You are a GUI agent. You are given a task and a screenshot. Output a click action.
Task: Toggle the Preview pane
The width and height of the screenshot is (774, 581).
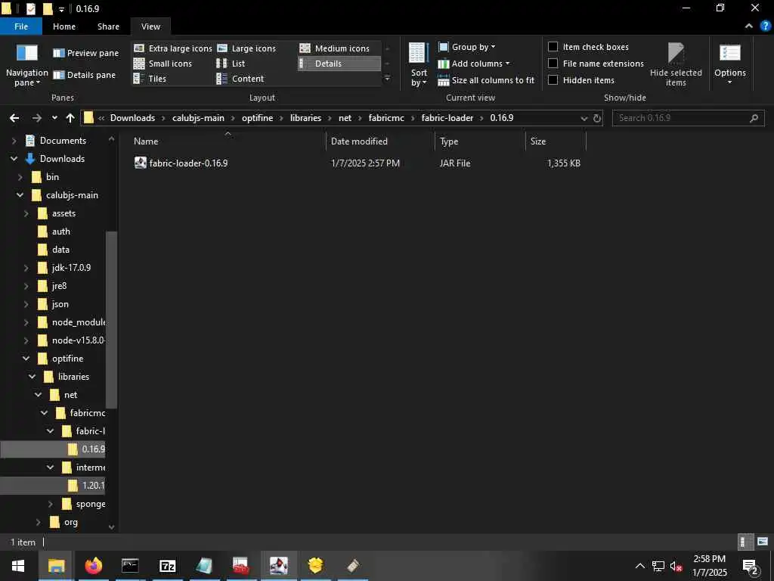point(86,53)
